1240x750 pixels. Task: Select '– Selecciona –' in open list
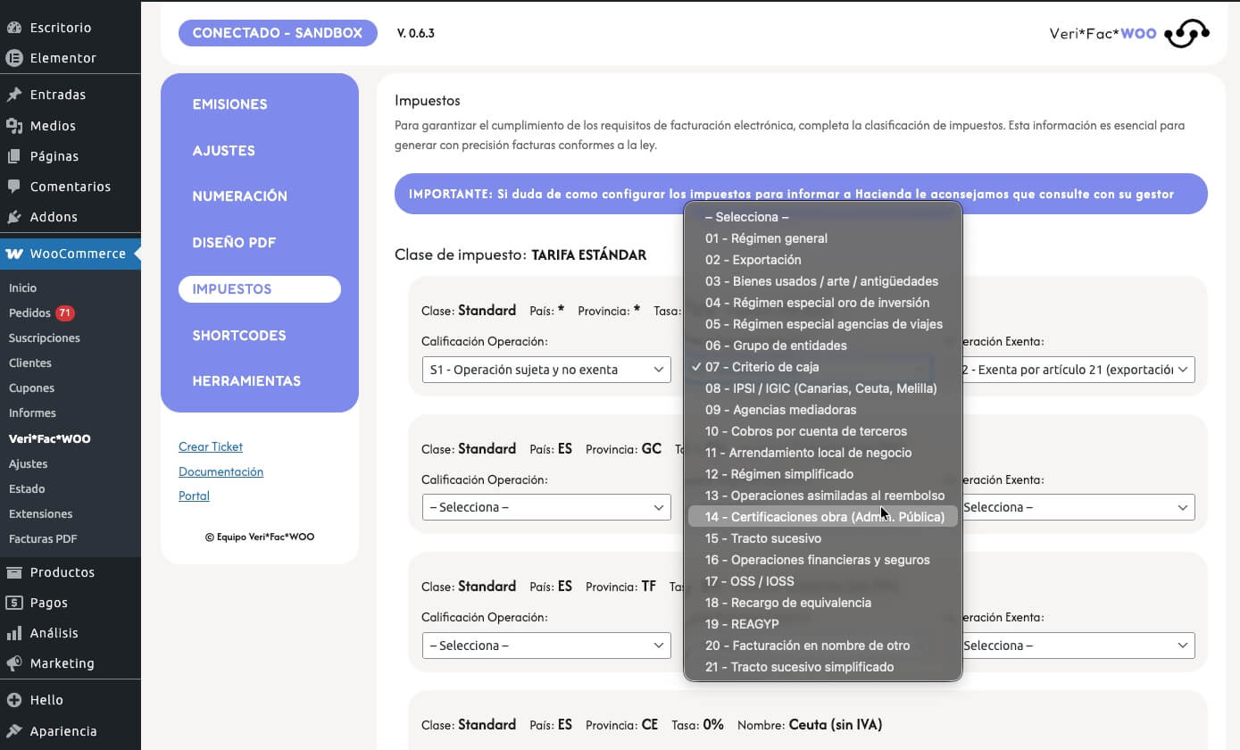[823, 217]
